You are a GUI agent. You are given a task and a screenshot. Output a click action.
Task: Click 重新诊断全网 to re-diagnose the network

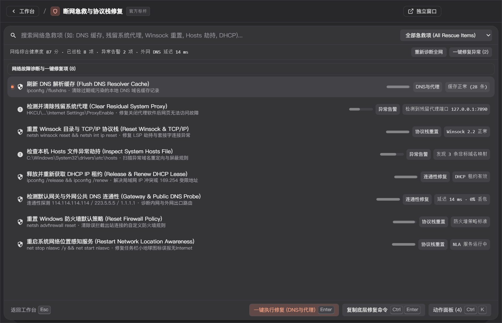429,52
